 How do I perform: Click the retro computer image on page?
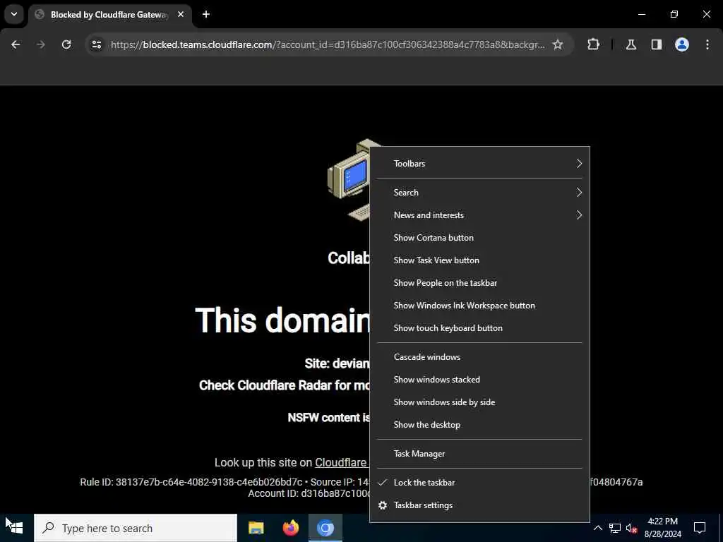tap(349, 180)
